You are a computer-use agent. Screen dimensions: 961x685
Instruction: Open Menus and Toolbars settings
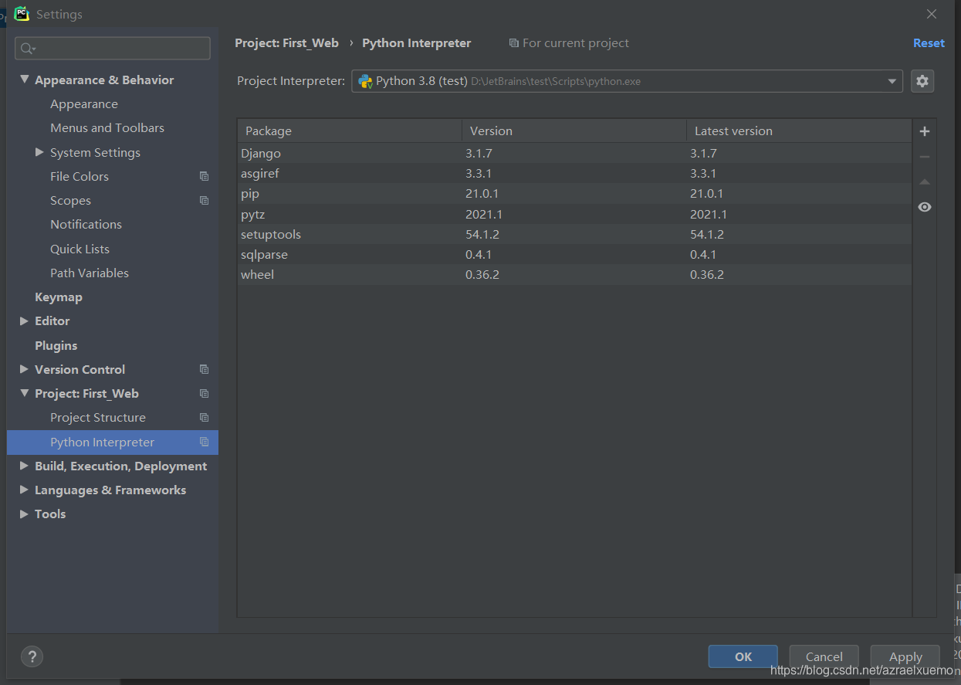tap(107, 127)
